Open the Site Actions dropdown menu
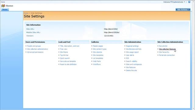195x110 pixels. [183, 9]
